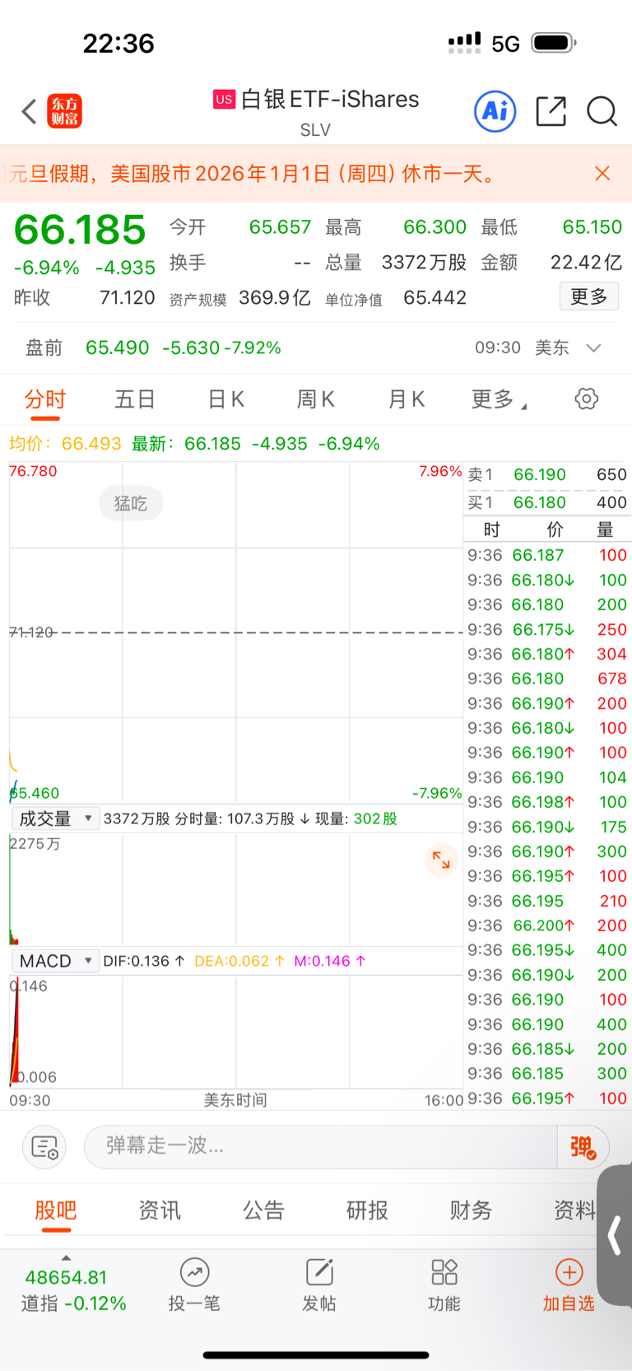This screenshot has height=1371, width=632.
Task: Tap the 均价 66.493 value
Action: point(91,444)
